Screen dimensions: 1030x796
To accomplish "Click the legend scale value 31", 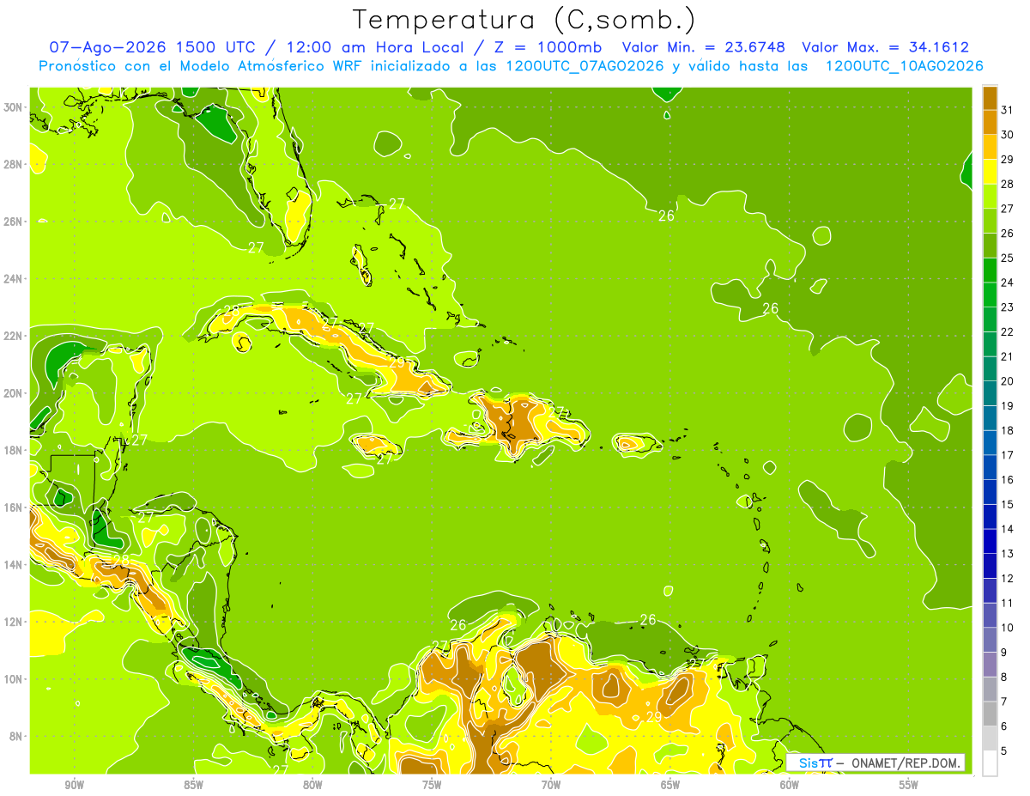I will click(1008, 110).
